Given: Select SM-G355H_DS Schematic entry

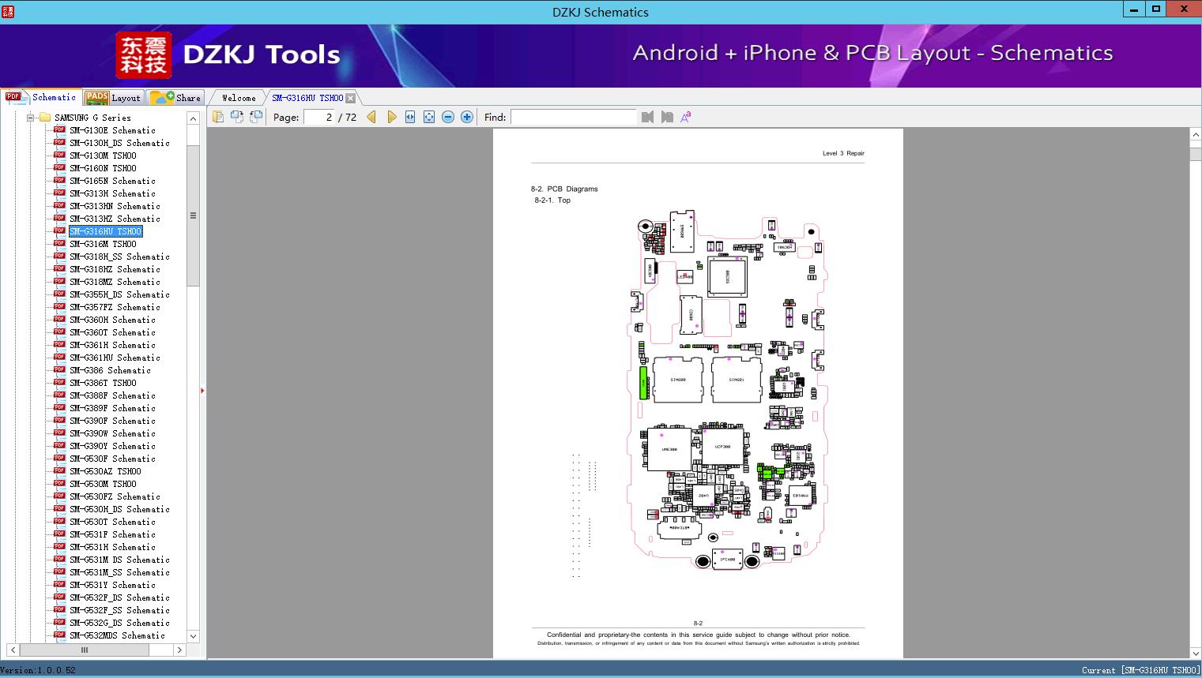Looking at the screenshot, I should pos(119,294).
